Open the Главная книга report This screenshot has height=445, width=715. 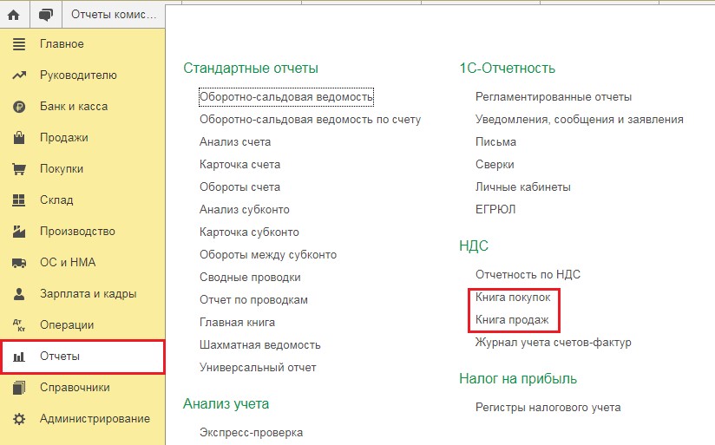click(237, 323)
